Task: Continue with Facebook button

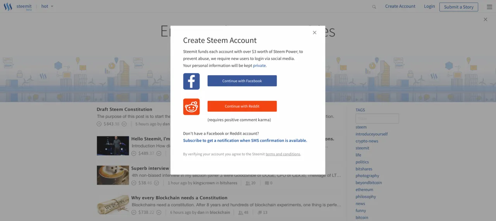Action: [x=242, y=81]
